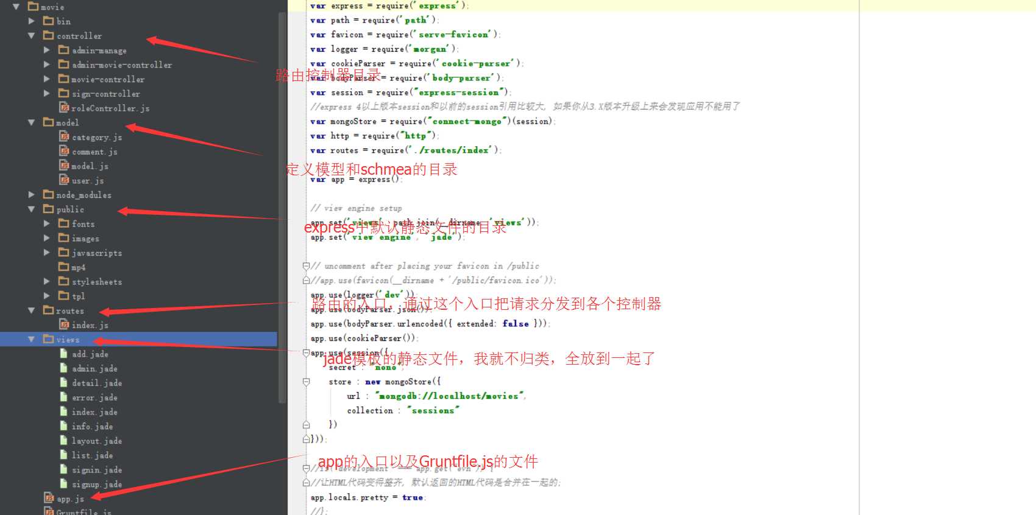Open list.jade in the views folder

coord(92,455)
